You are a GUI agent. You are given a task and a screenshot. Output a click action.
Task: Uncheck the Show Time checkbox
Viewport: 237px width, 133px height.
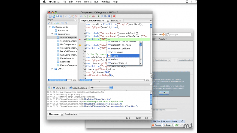pyautogui.click(x=54, y=88)
